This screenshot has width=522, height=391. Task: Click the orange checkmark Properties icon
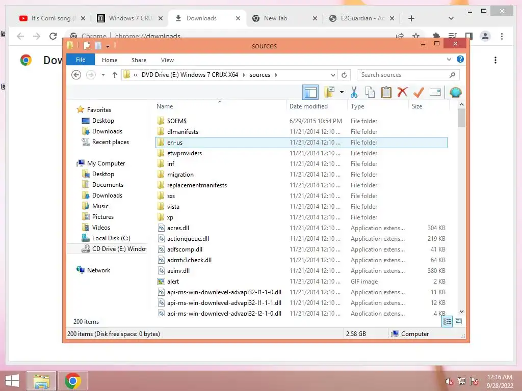point(419,92)
